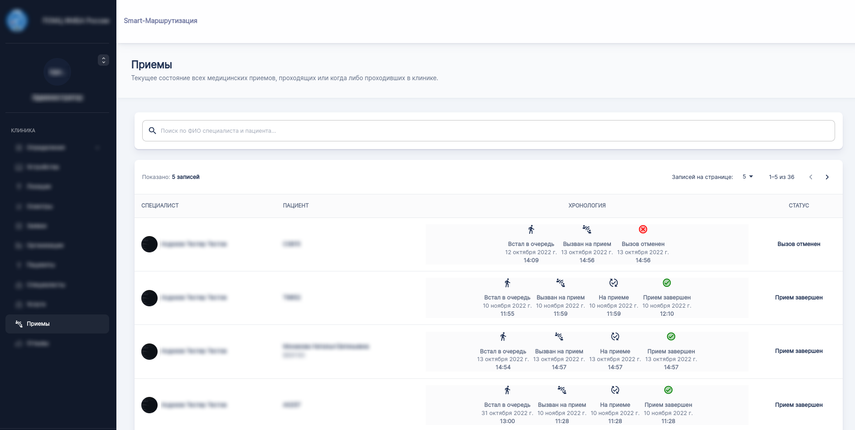Image resolution: width=855 pixels, height=430 pixels.
Task: Click the organization logo in sidebar header
Action: (x=17, y=20)
